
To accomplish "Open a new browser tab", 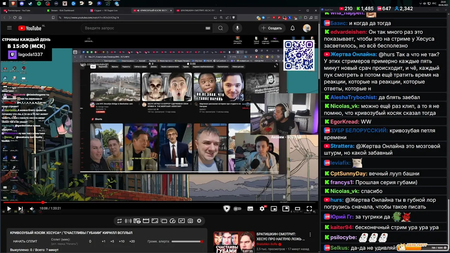I will pos(220,11).
